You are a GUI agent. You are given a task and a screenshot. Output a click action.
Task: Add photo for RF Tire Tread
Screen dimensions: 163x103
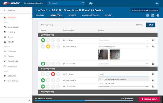[x=153, y=74]
